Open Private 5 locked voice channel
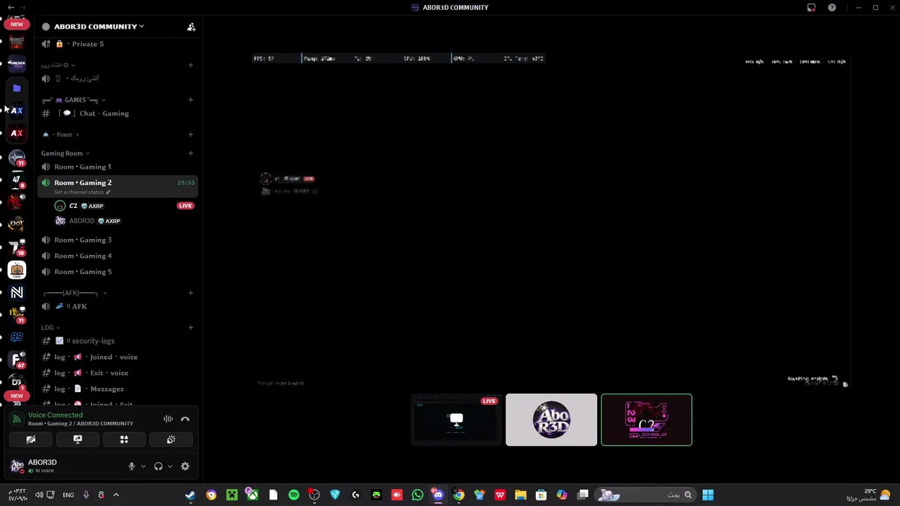900x506 pixels. coord(117,44)
